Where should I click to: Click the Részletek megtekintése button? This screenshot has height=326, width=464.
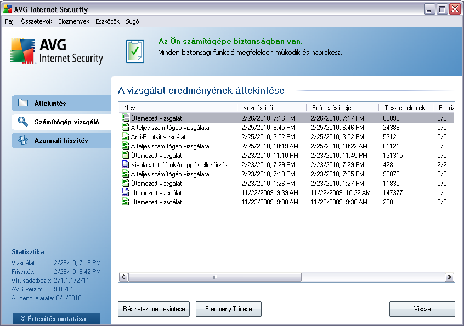(x=154, y=309)
